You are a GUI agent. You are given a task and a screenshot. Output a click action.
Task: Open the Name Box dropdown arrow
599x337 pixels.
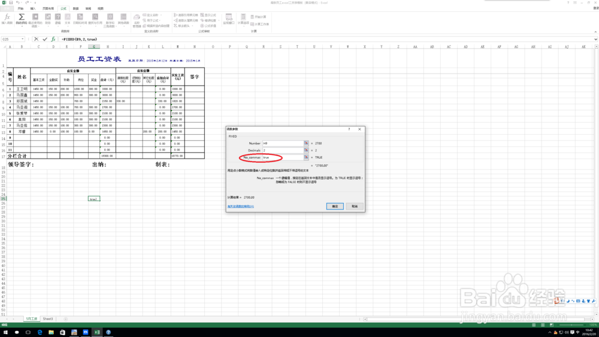[x=23, y=39]
